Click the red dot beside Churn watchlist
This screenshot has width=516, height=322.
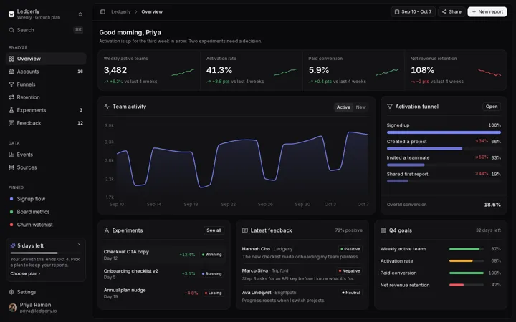pos(11,225)
